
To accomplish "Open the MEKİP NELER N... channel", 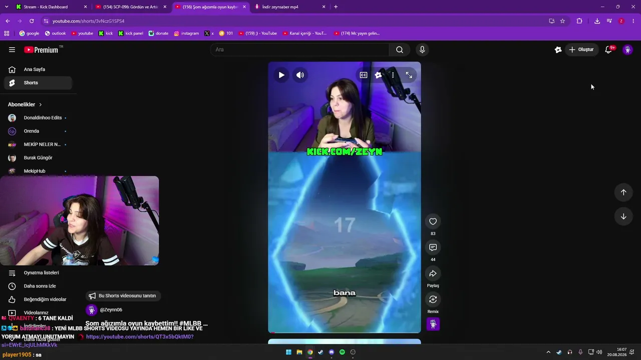I will click(x=38, y=144).
